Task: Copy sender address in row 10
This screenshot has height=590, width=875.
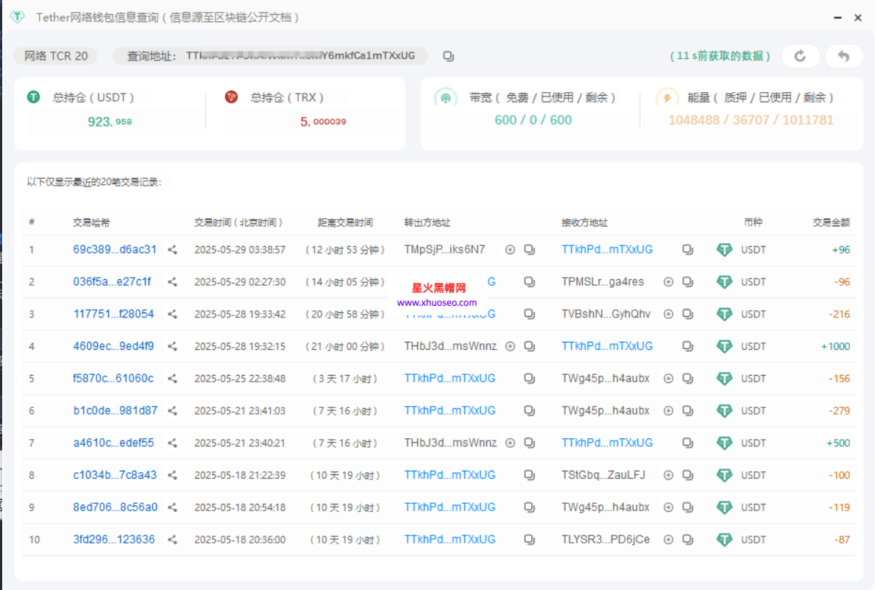Action: 530,540
